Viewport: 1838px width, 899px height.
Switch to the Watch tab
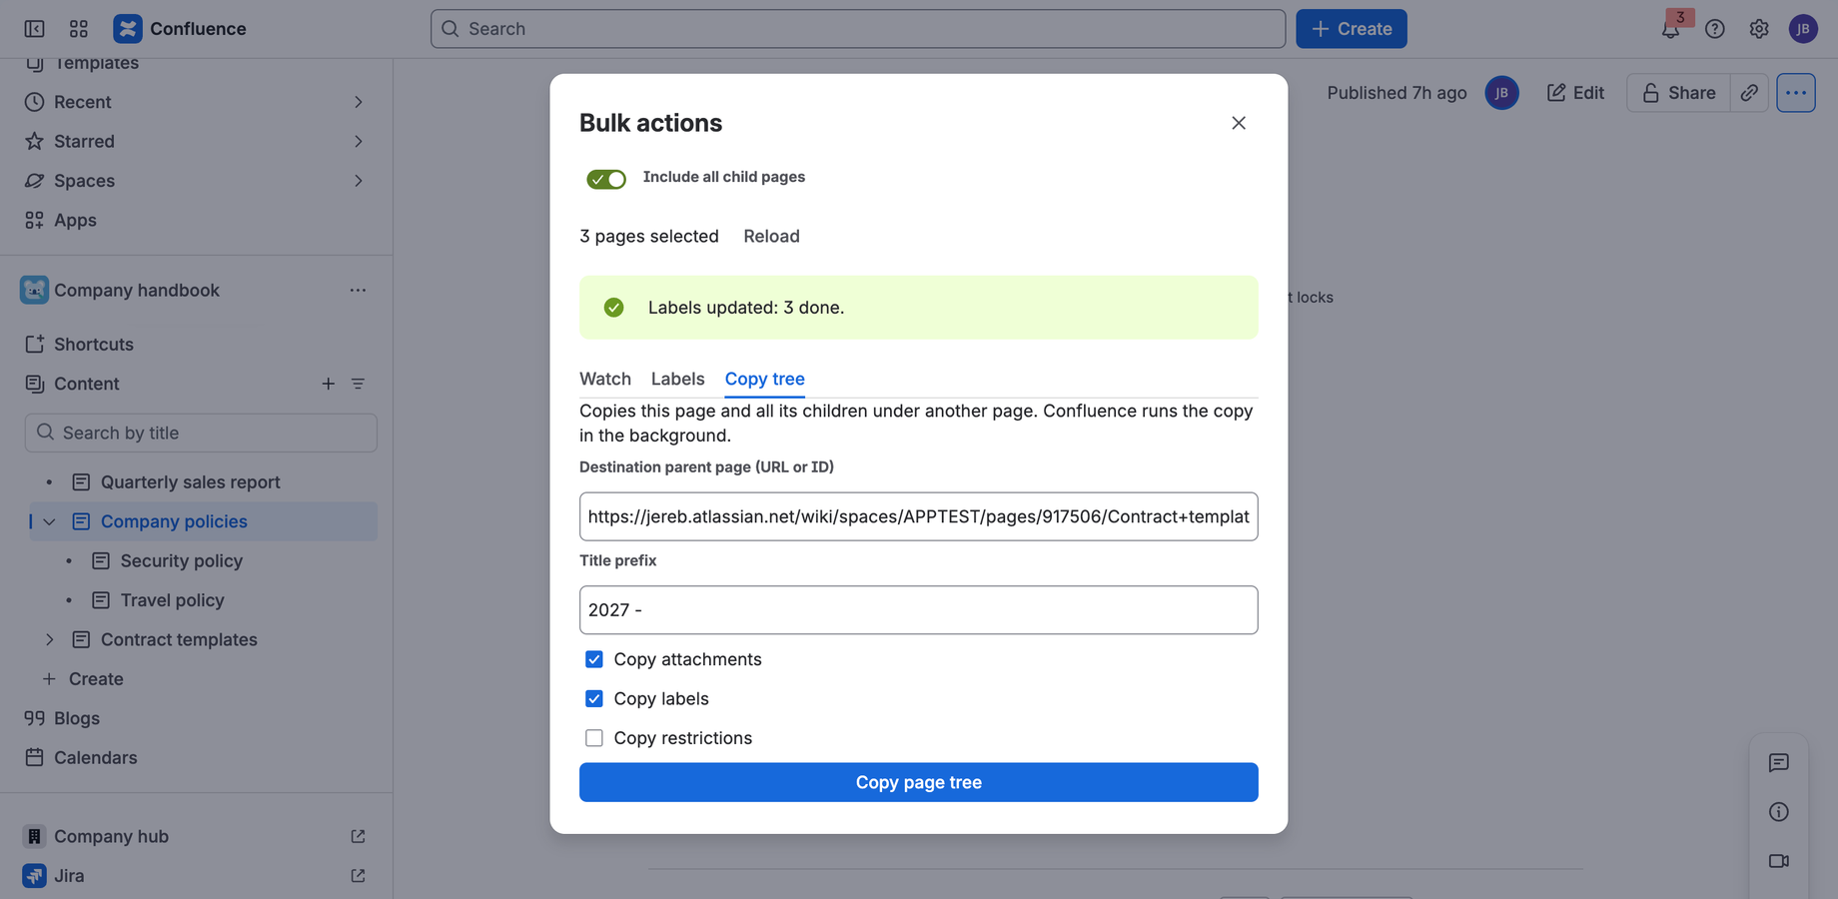pyautogui.click(x=605, y=379)
